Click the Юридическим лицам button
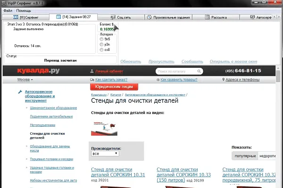 114,87
